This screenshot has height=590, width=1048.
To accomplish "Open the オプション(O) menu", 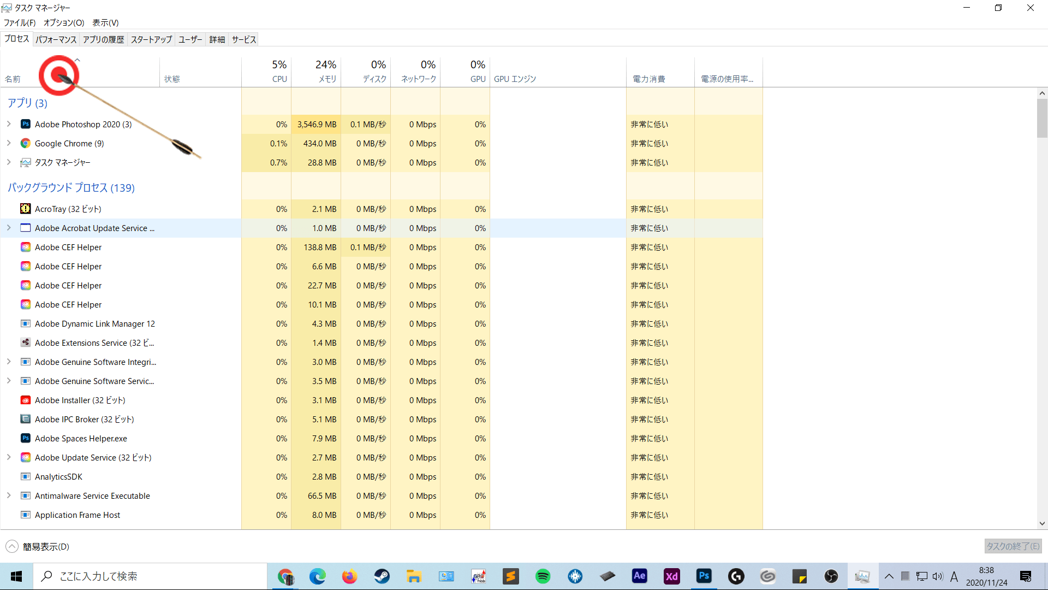I will pyautogui.click(x=64, y=22).
